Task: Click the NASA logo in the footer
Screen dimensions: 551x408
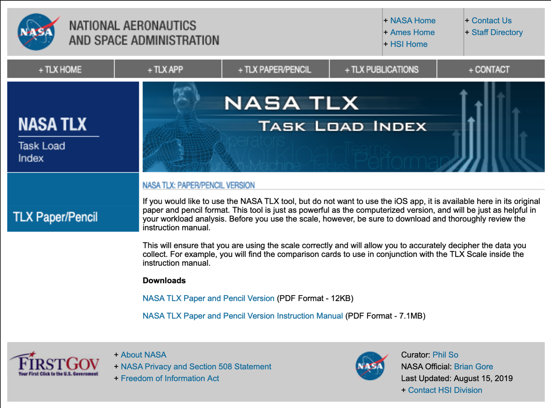Action: click(372, 366)
